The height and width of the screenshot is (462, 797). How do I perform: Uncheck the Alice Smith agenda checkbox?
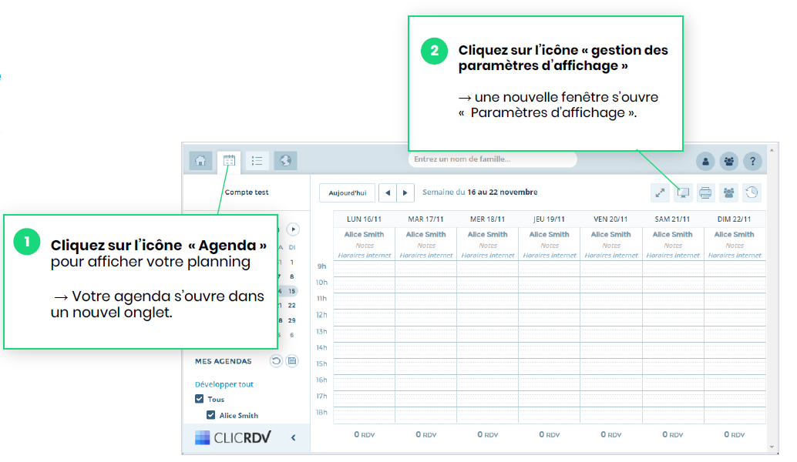point(210,415)
